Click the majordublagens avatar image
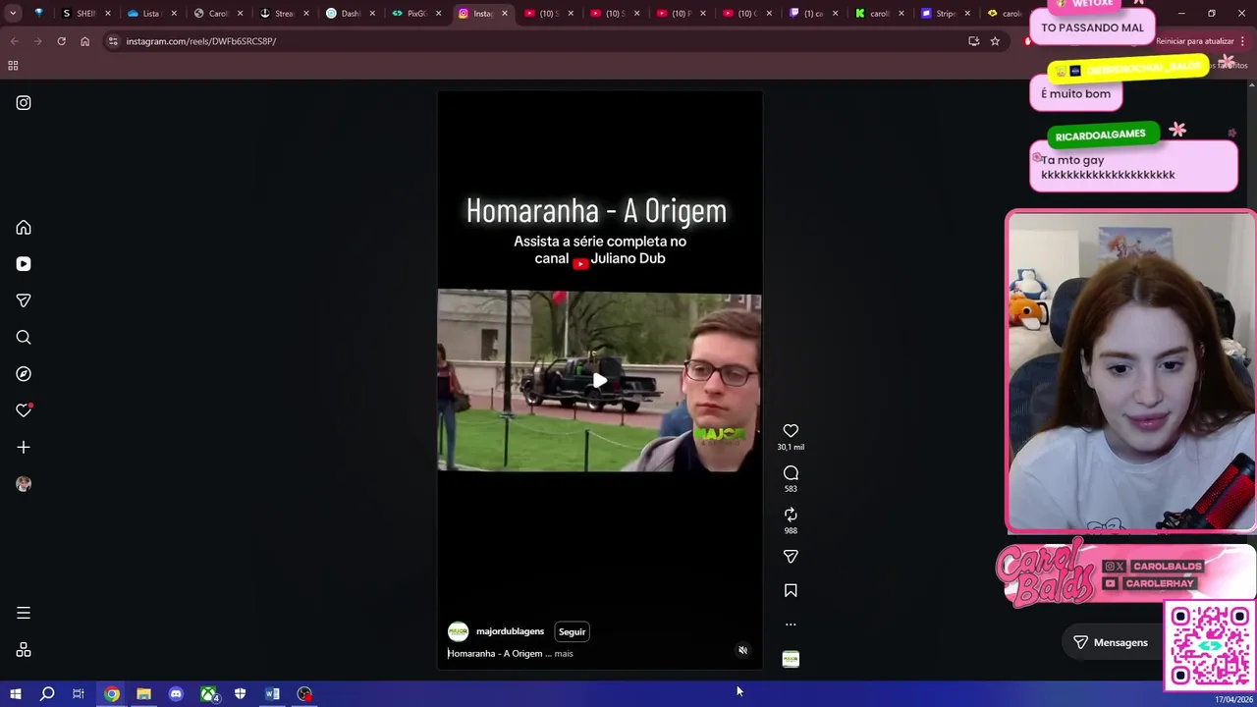The height and width of the screenshot is (707, 1257). pyautogui.click(x=458, y=631)
